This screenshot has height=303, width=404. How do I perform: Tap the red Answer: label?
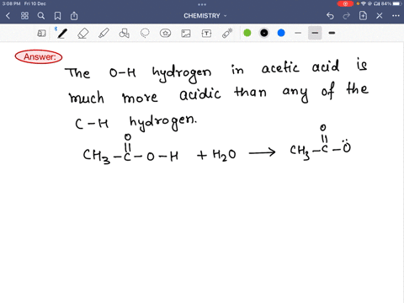tap(39, 57)
